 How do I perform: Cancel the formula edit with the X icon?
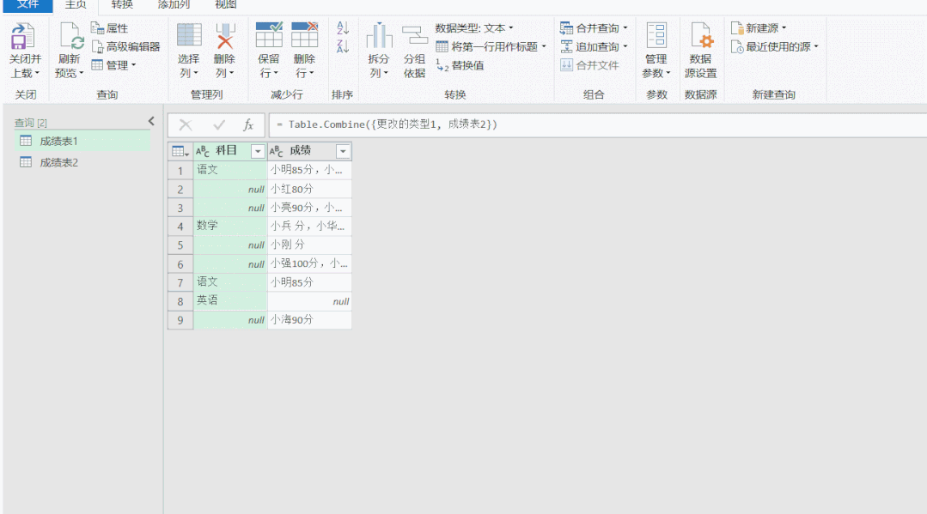[186, 124]
